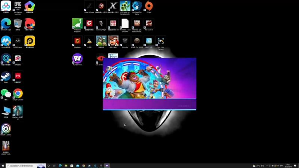The height and width of the screenshot is (168, 299).
Task: Click the taskbar search input box
Action: click(25, 165)
